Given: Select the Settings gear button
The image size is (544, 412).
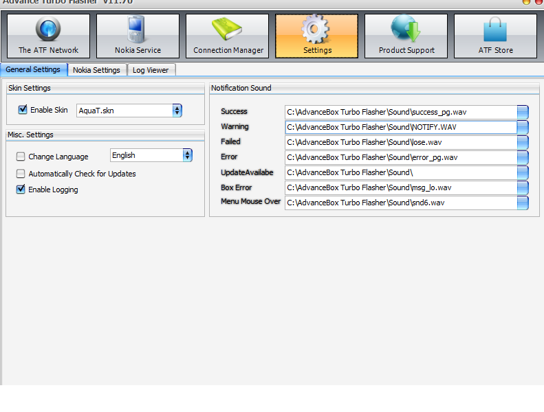Looking at the screenshot, I should pos(317,36).
